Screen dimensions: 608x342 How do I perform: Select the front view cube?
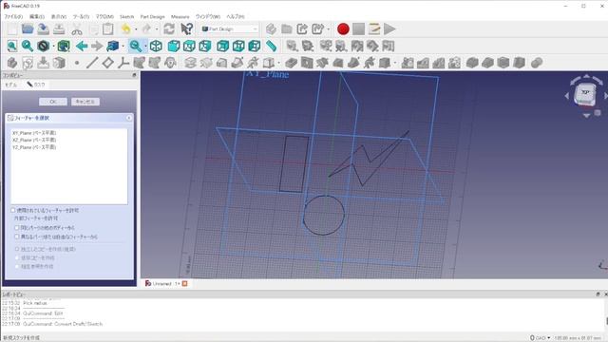173,47
